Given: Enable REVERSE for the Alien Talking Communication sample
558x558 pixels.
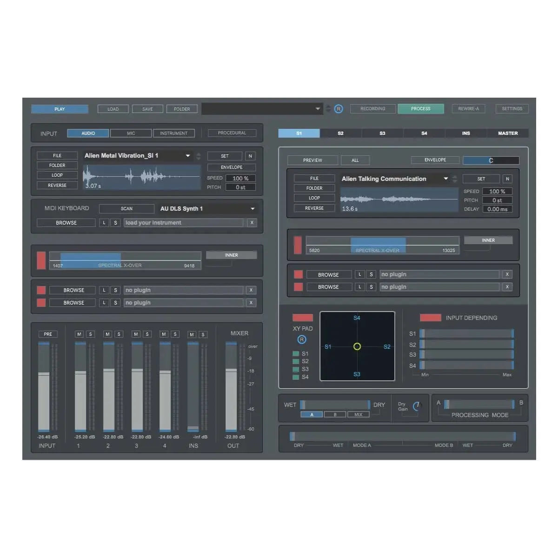Looking at the screenshot, I should pos(314,208).
